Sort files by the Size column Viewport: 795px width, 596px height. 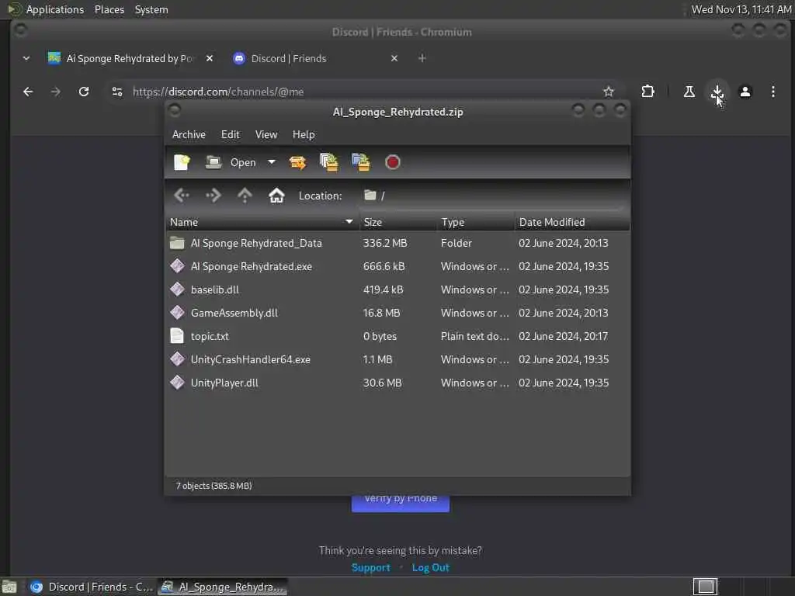(397, 222)
